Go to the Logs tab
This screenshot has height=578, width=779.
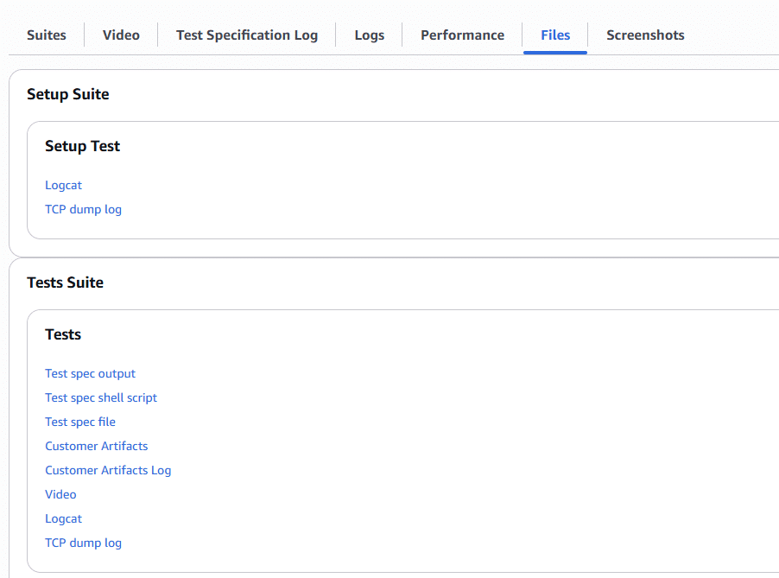click(x=369, y=35)
